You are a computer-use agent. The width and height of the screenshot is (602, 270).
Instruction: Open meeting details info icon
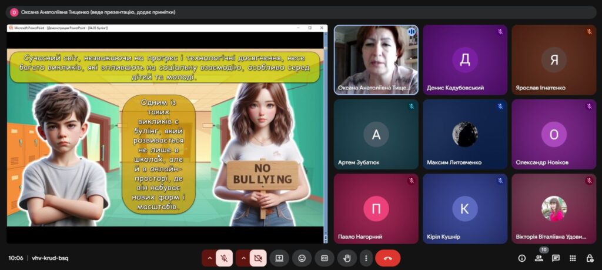(x=522, y=258)
